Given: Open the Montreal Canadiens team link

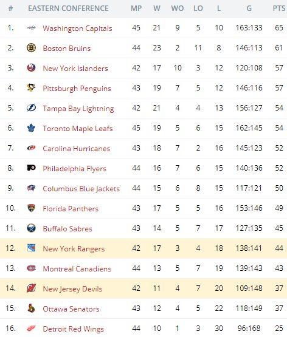Looking at the screenshot, I should point(77,268).
